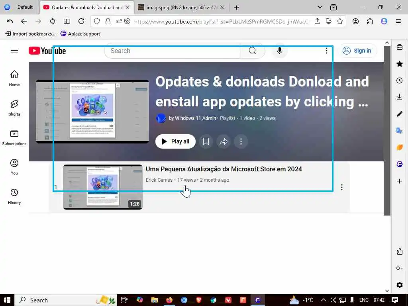Go to Home in YouTube sidebar
This screenshot has height=306, width=408.
(14, 78)
